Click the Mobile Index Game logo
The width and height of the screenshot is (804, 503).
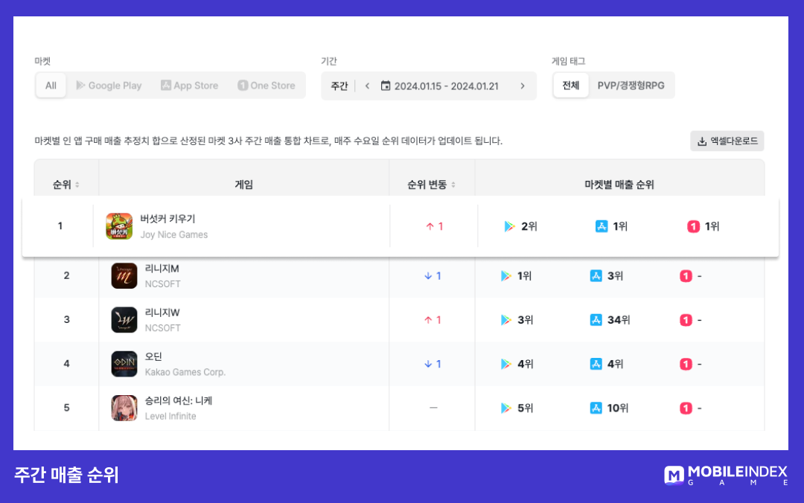coord(726,475)
